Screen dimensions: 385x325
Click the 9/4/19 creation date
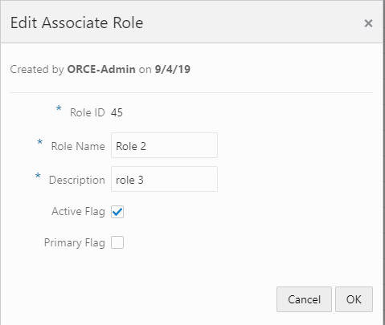pyautogui.click(x=173, y=69)
